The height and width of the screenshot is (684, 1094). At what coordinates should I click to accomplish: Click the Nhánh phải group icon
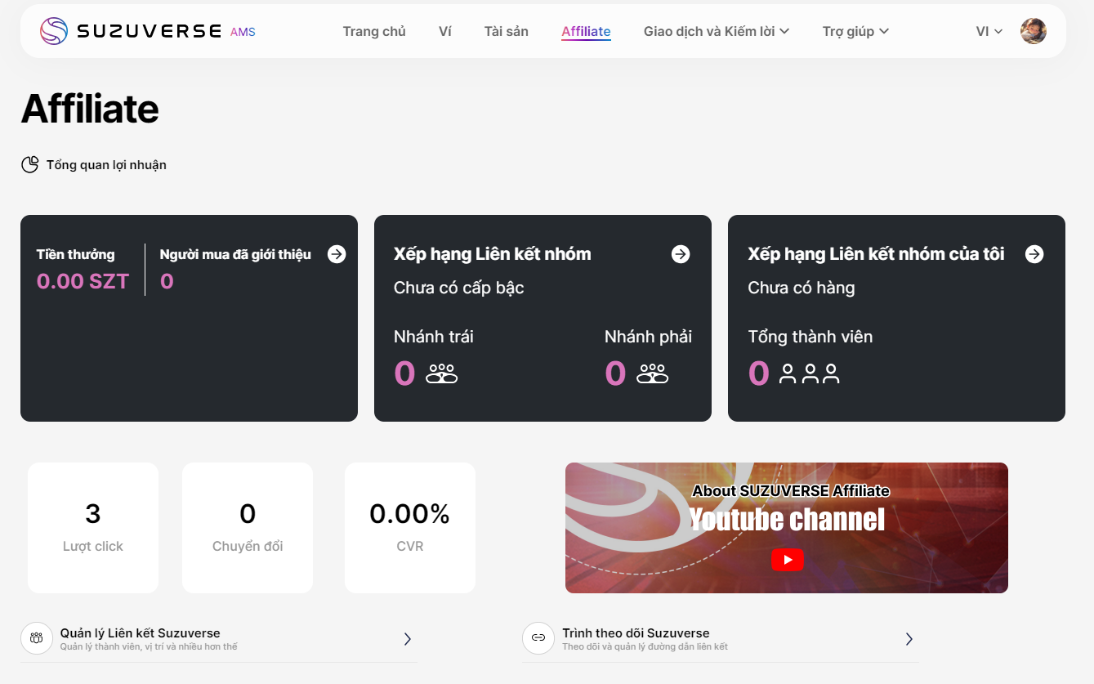pos(653,374)
